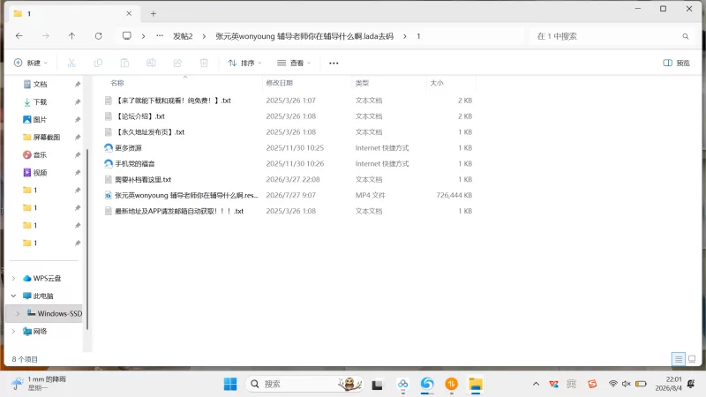
Task: Expand the Windows-SSD tree node
Action: [18, 313]
